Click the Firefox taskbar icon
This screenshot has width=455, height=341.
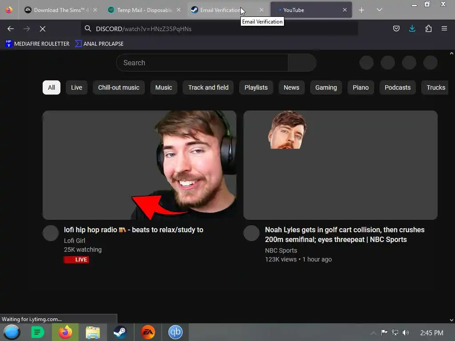(x=65, y=332)
